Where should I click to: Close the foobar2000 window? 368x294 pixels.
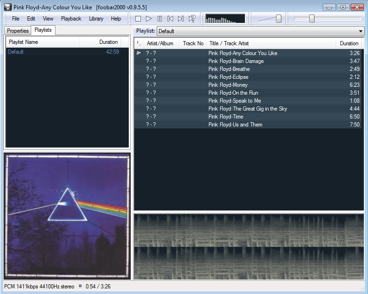pos(357,7)
